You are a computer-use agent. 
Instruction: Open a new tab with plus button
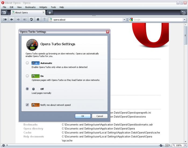50,13
